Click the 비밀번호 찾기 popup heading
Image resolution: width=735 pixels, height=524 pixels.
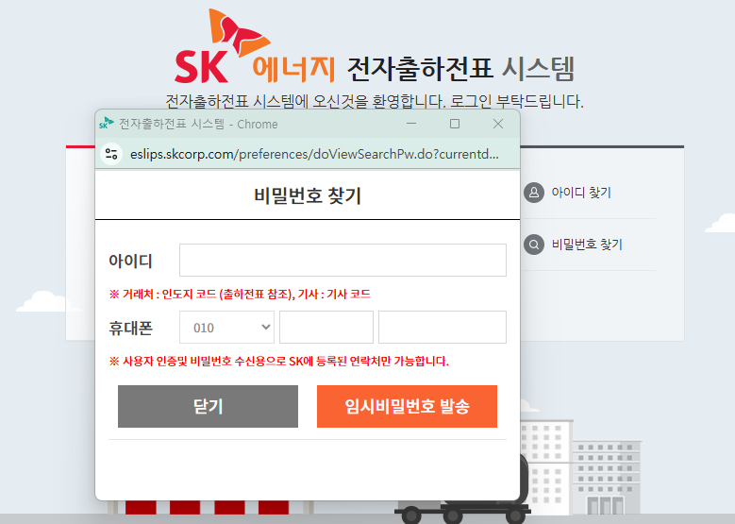click(308, 195)
